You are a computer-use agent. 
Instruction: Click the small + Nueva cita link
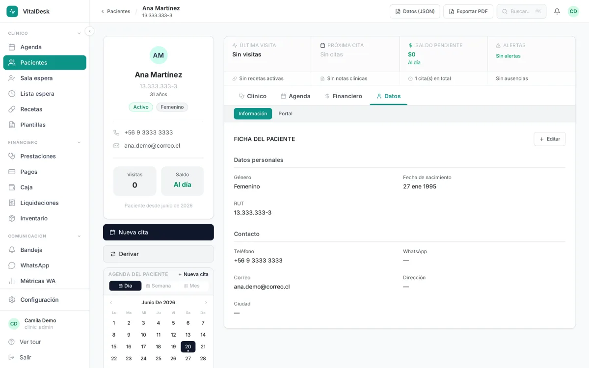[x=193, y=274]
